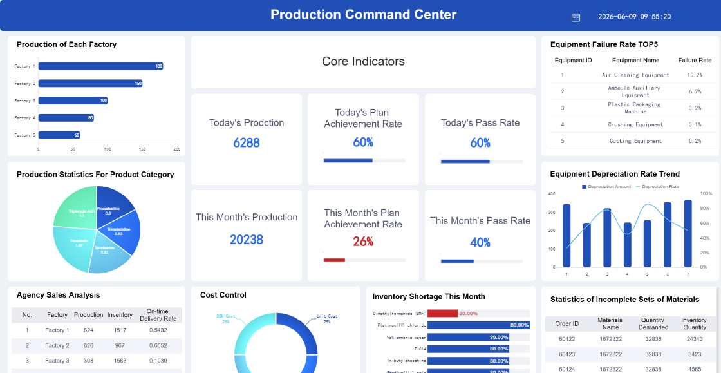Image resolution: width=721 pixels, height=373 pixels.
Task: Click the Core Indicators heading
Action: [363, 62]
